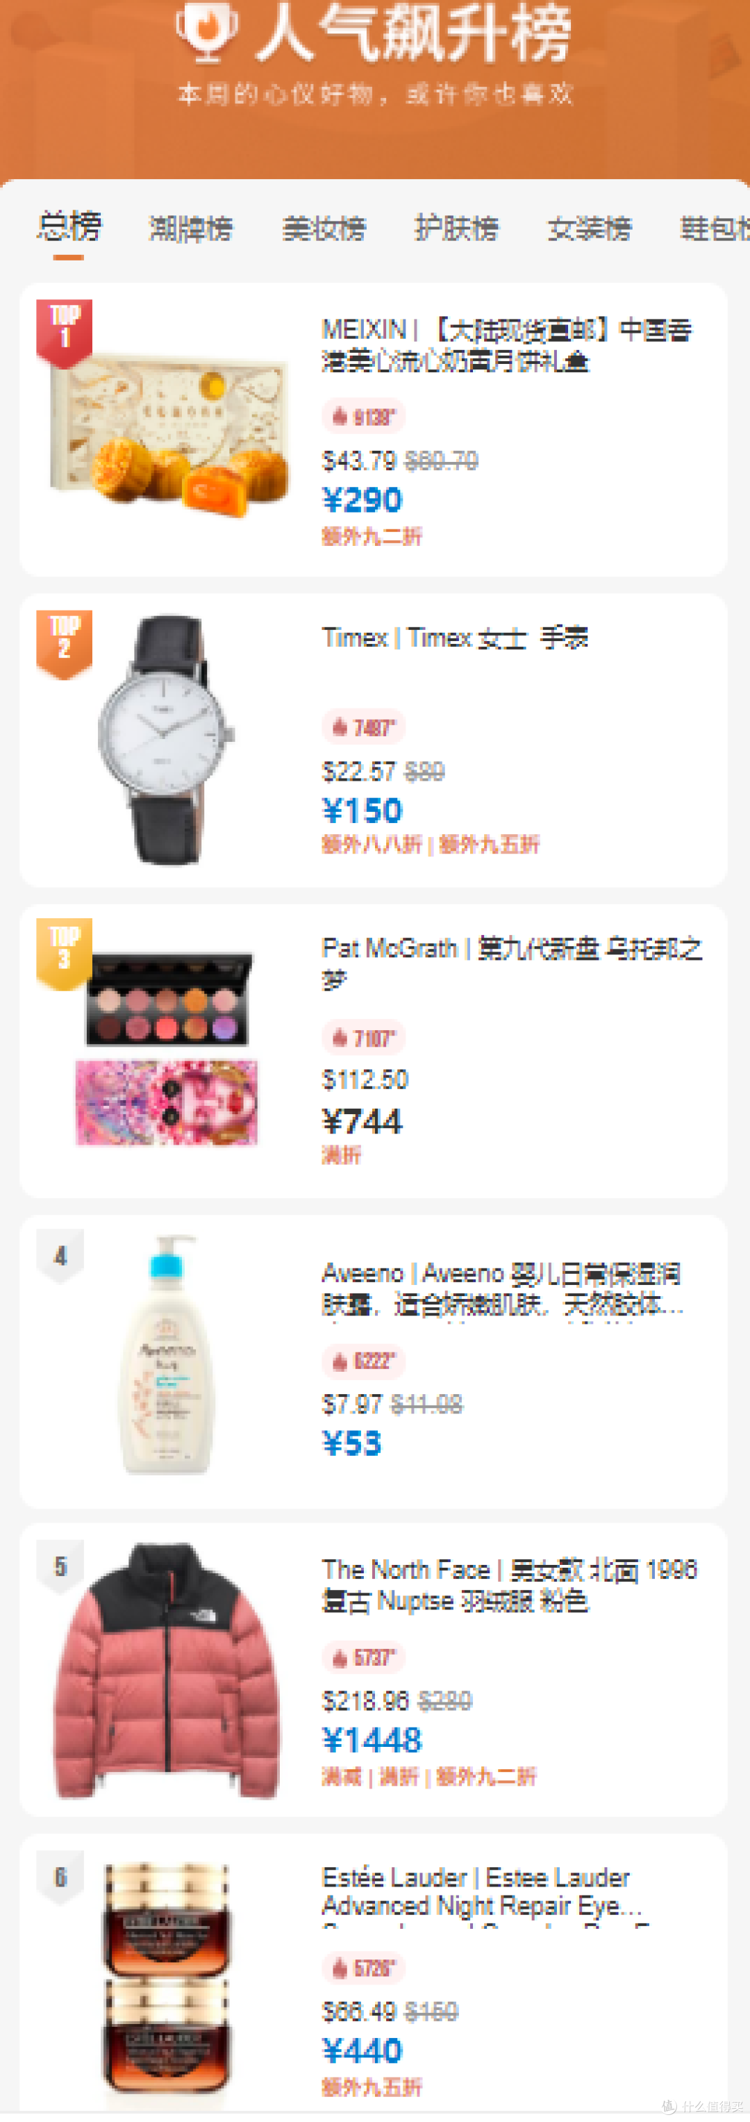Click the Aveeno lotion bottle image
The height and width of the screenshot is (2122, 750).
167,1354
